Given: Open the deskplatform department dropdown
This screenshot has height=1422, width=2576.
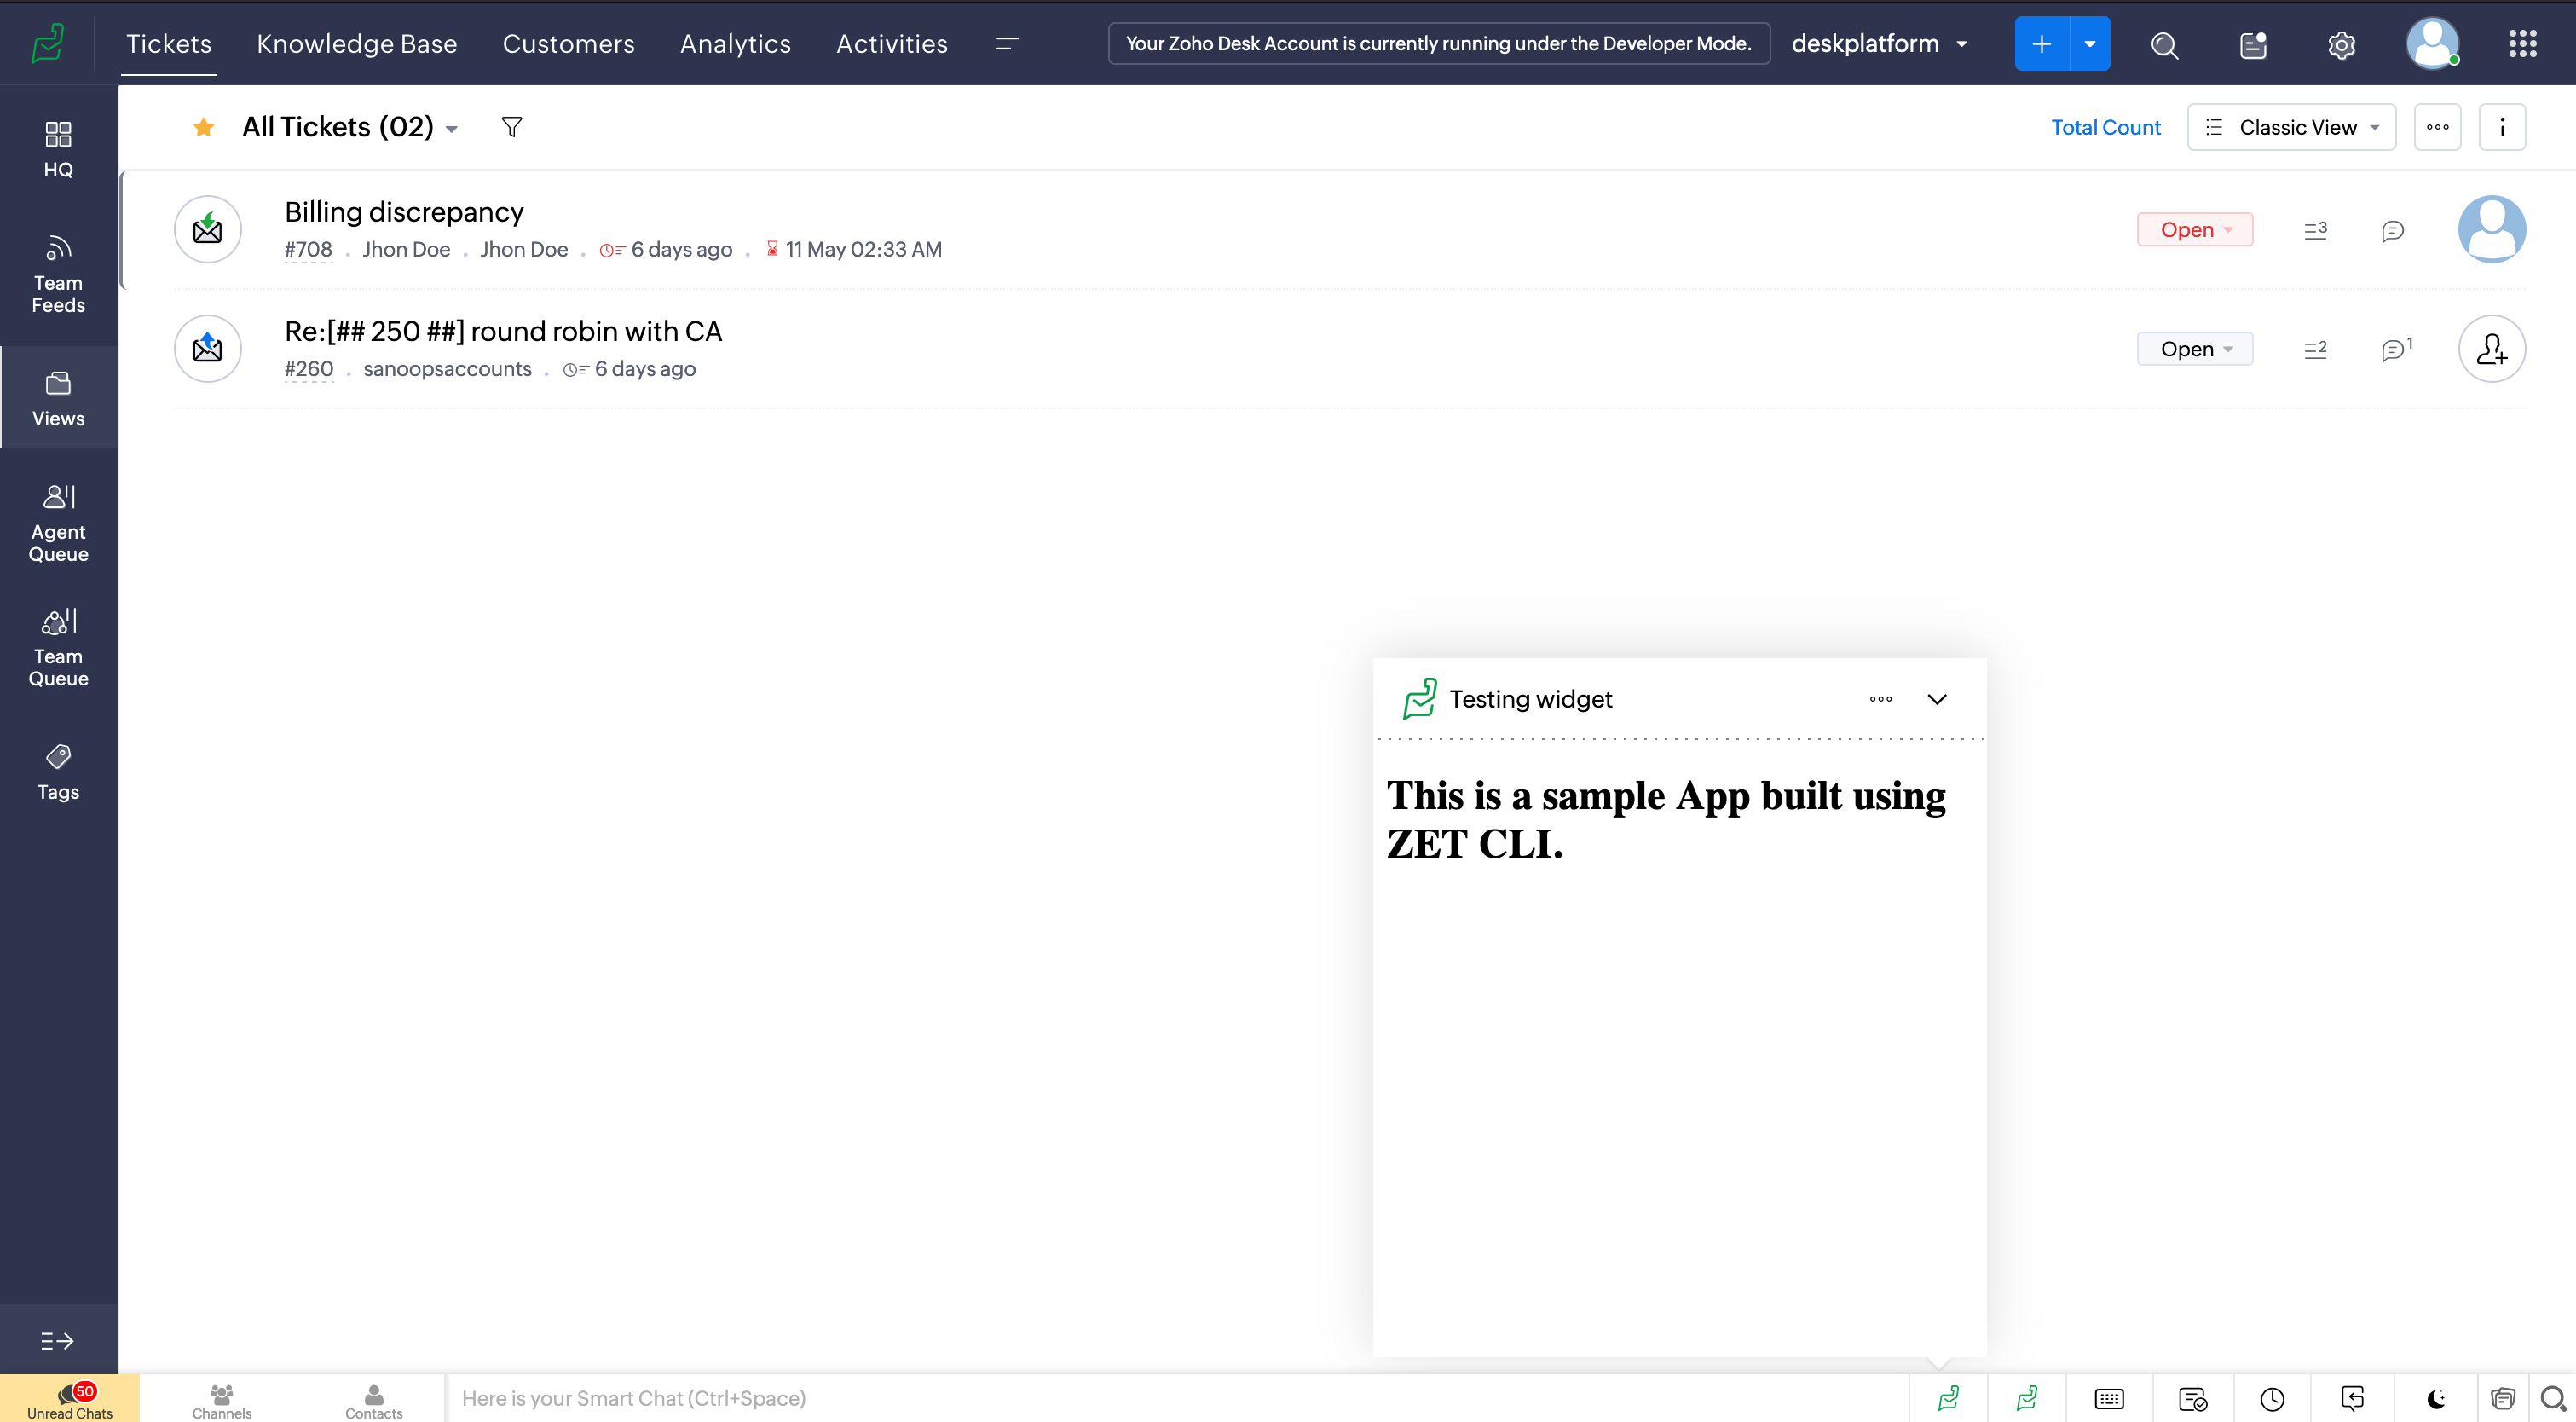Looking at the screenshot, I should (x=1879, y=43).
